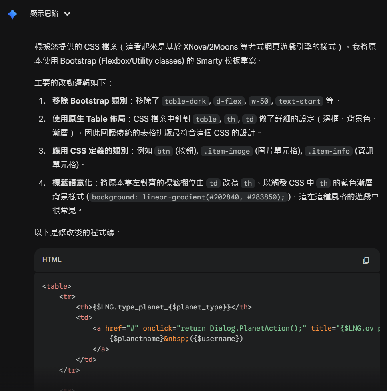387x391 pixels.
Task: Click the d-flex code chip
Action: (x=229, y=101)
